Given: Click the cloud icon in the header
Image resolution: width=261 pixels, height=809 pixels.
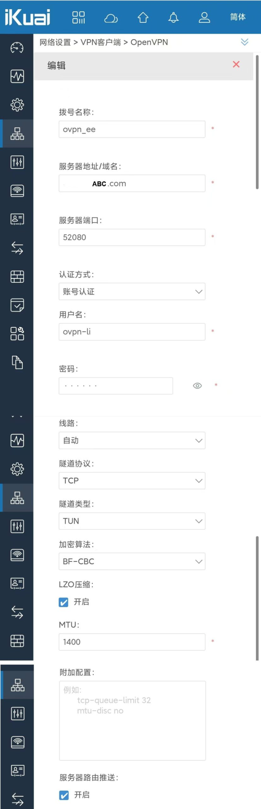Looking at the screenshot, I should click(111, 18).
